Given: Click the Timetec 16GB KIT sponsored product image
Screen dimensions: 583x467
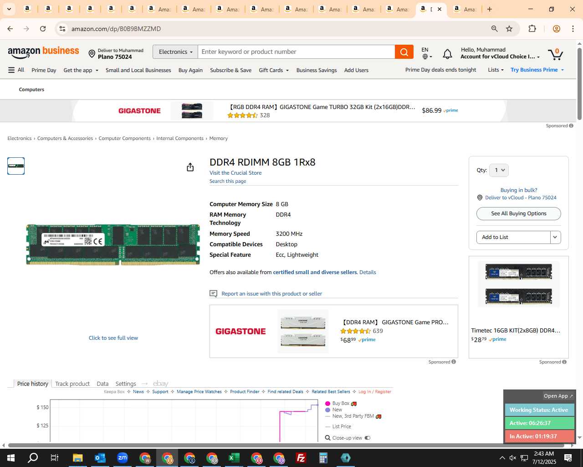Looking at the screenshot, I should tap(518, 285).
